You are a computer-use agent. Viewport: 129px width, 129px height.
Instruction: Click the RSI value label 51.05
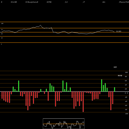pos(119,31)
